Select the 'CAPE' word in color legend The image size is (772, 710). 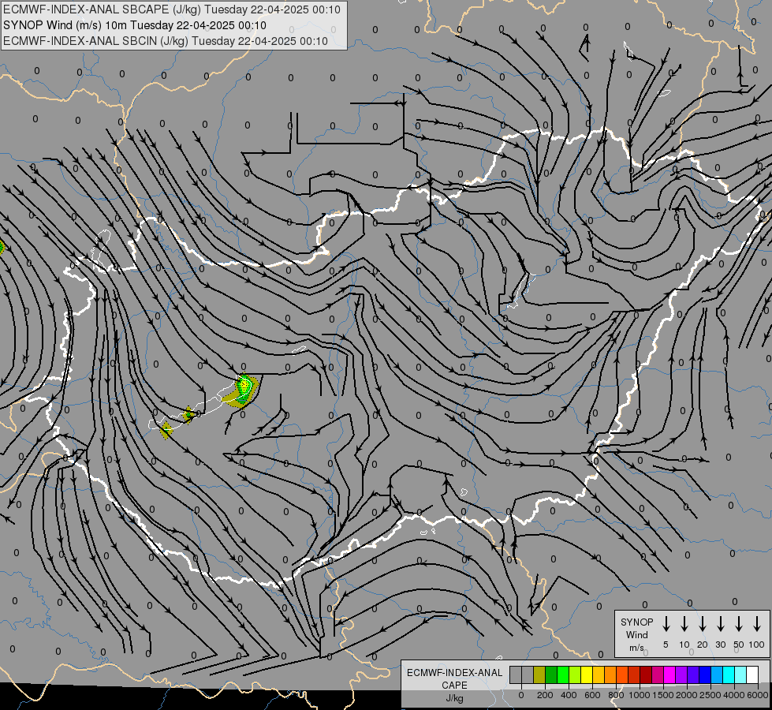(454, 686)
